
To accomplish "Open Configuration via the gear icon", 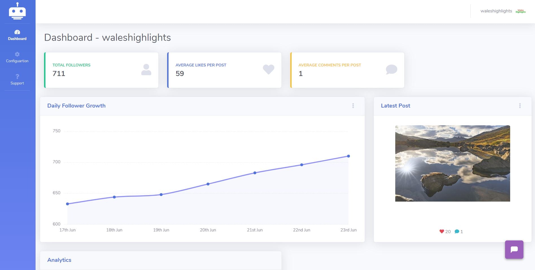I will (17, 54).
